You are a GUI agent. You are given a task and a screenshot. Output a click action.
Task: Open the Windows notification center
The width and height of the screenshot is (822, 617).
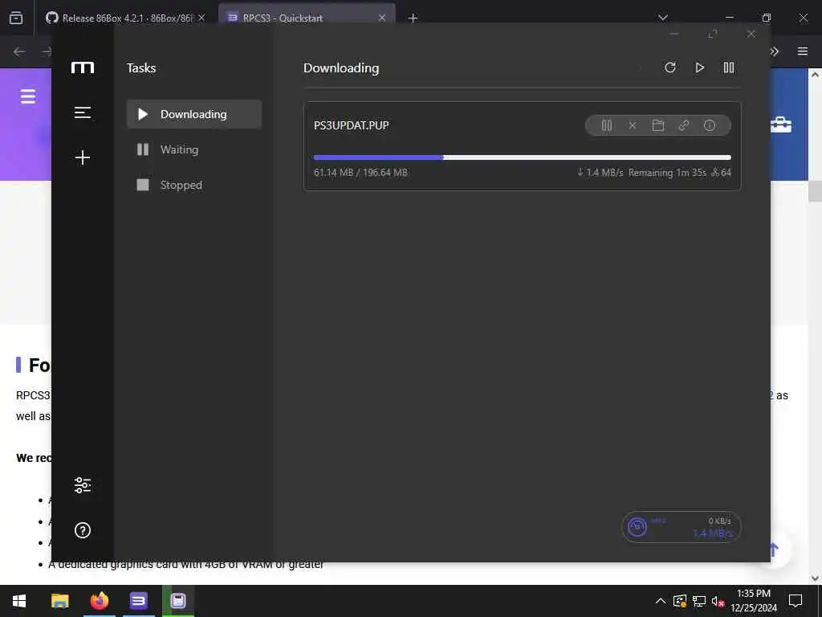pos(796,601)
